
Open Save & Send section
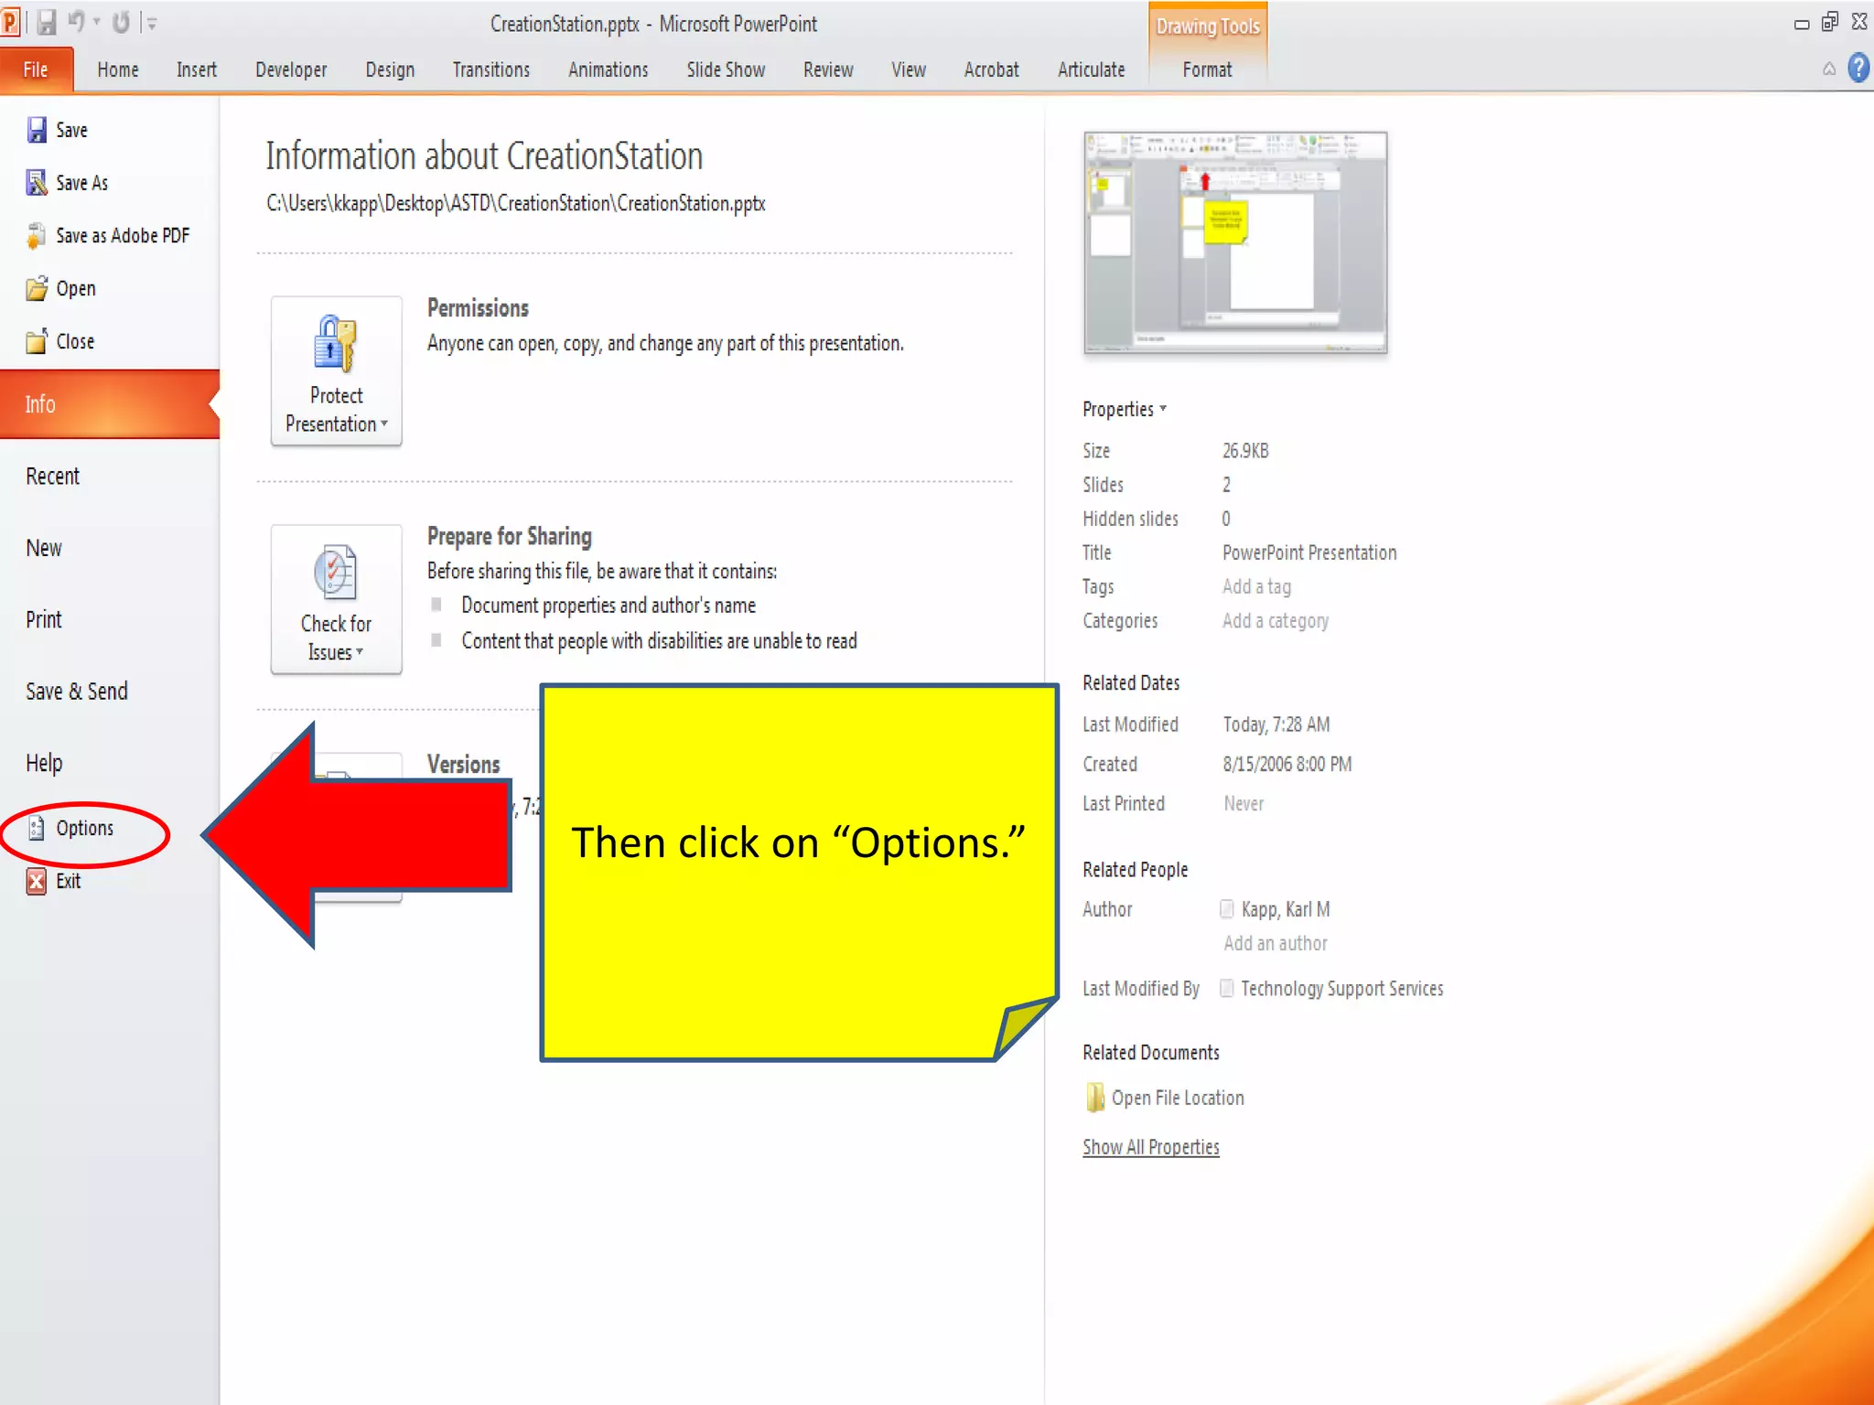(x=77, y=692)
